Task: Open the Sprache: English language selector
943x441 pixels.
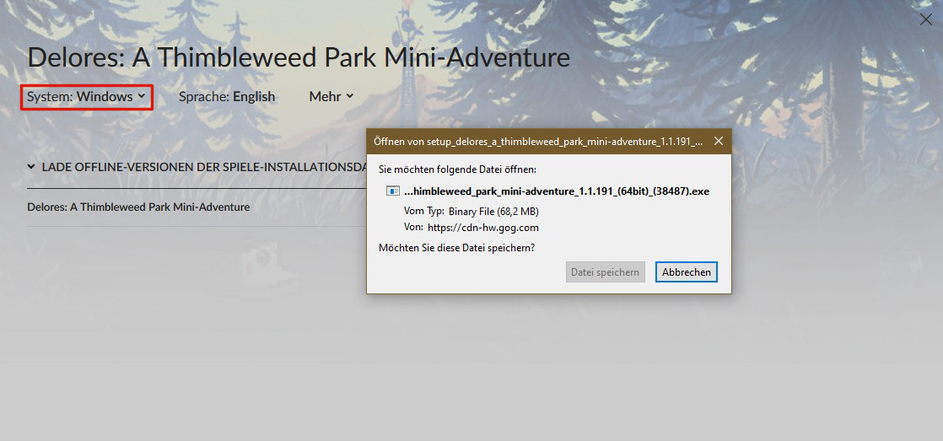Action: (x=227, y=97)
